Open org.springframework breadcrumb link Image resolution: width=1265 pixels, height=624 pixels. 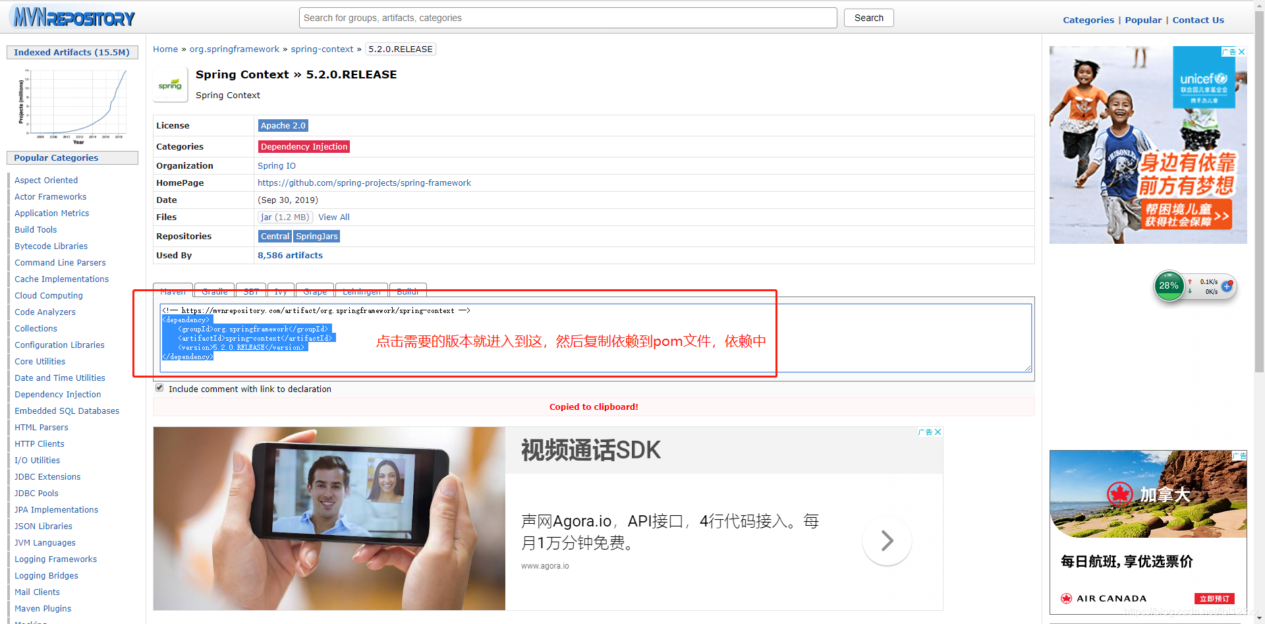coord(235,49)
